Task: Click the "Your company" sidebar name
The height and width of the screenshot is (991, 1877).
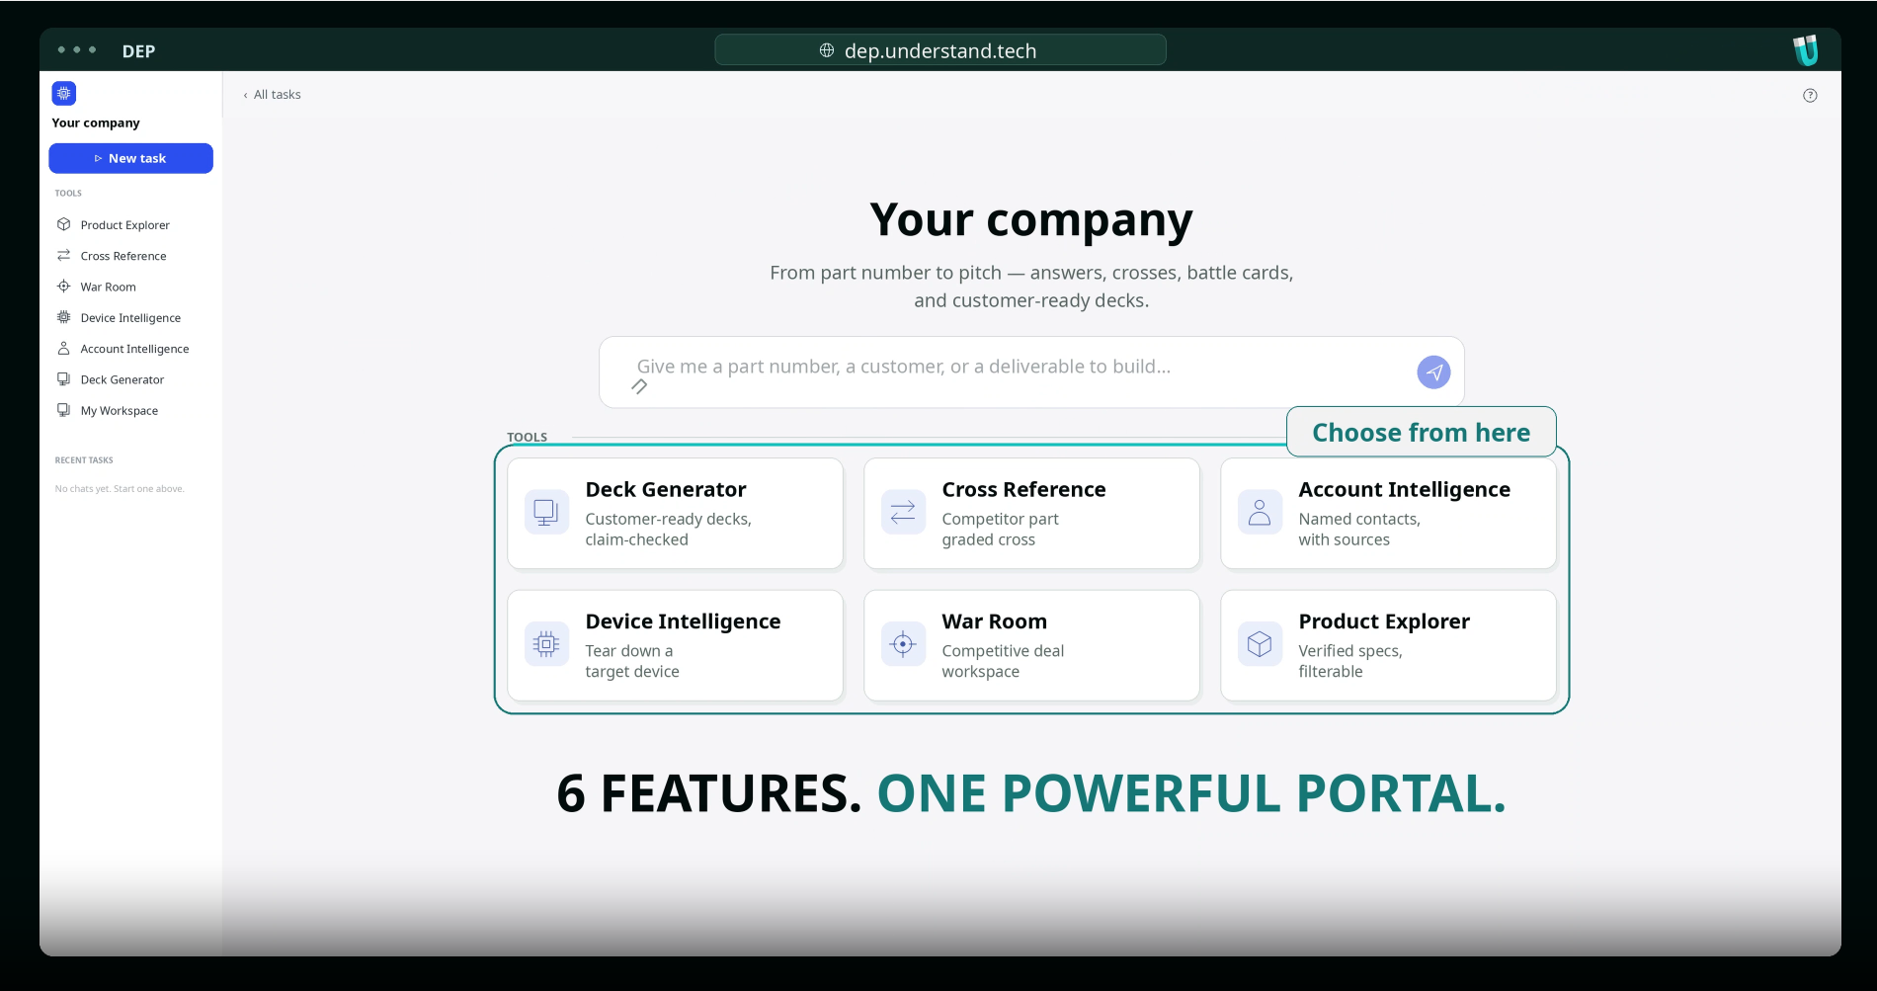Action: point(96,123)
